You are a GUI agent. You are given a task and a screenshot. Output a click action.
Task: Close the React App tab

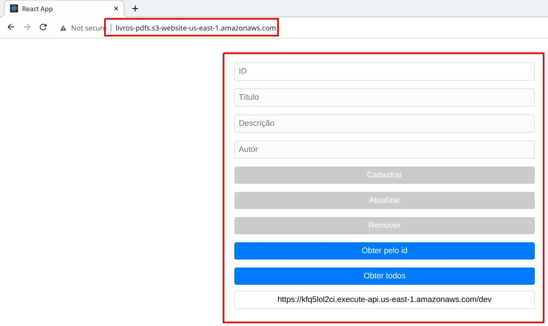click(116, 8)
